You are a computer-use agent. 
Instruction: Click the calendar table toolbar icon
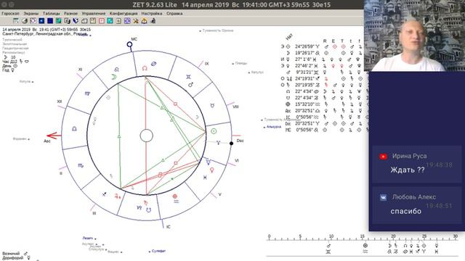tap(16, 21)
